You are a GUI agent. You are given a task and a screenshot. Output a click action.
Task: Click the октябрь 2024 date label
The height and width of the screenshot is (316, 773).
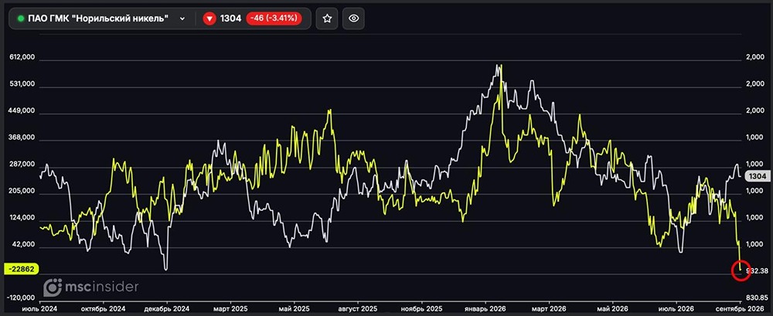103,308
